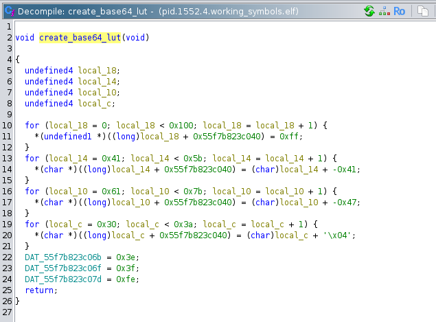Image resolution: width=436 pixels, height=322 pixels.
Task: Click the '\x04' char literal on line 20
Action: pos(337,235)
